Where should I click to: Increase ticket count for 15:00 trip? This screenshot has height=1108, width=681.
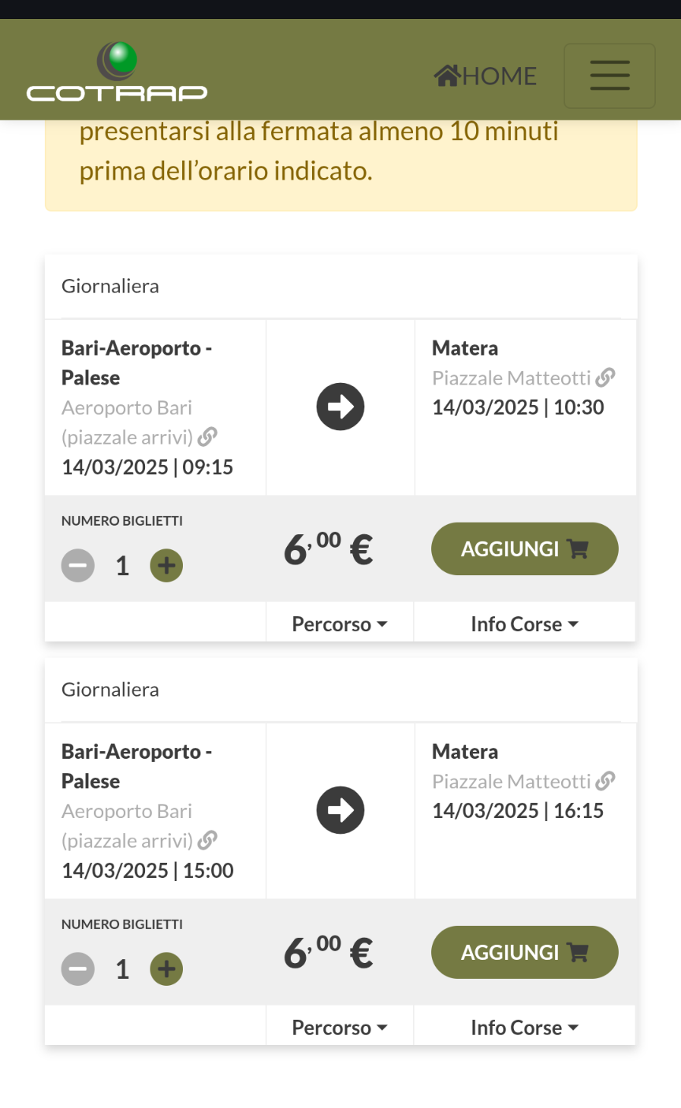tap(166, 969)
